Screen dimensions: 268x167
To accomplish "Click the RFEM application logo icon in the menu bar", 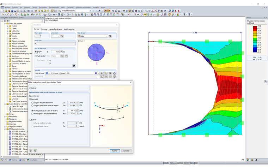I will tap(2, 7).
